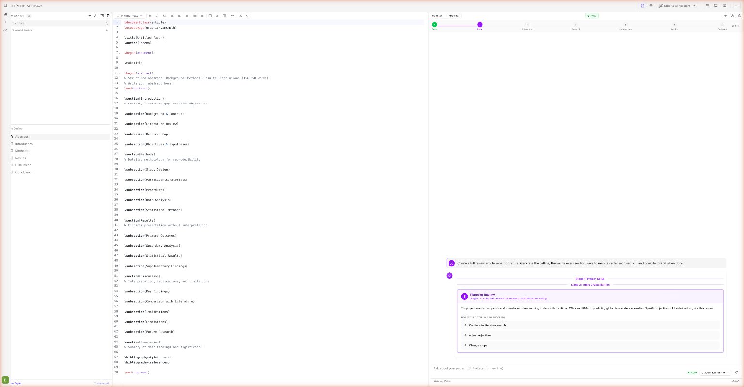The height and width of the screenshot is (387, 744).
Task: Insert a table from editor toolbar
Action: (224, 15)
